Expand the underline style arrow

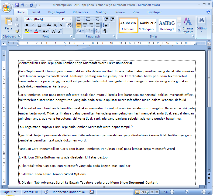(x=44, y=25)
